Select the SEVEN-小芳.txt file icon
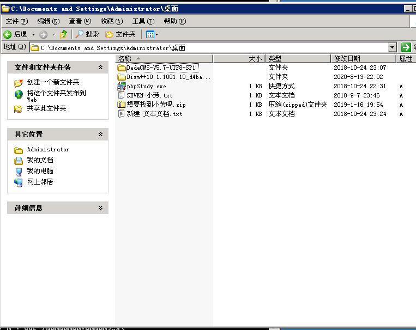 (x=122, y=95)
